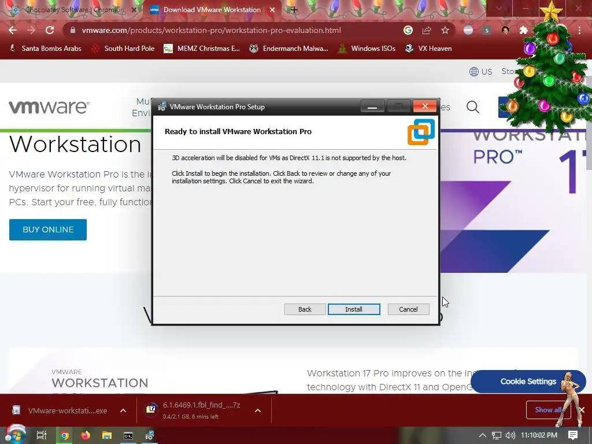The height and width of the screenshot is (444, 592).
Task: Reload the page with refresh icon
Action: point(50,30)
